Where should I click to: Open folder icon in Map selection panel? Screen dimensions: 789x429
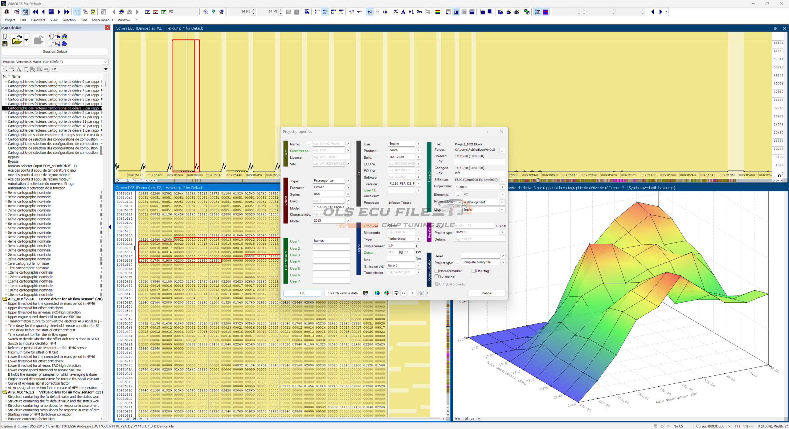(17, 40)
